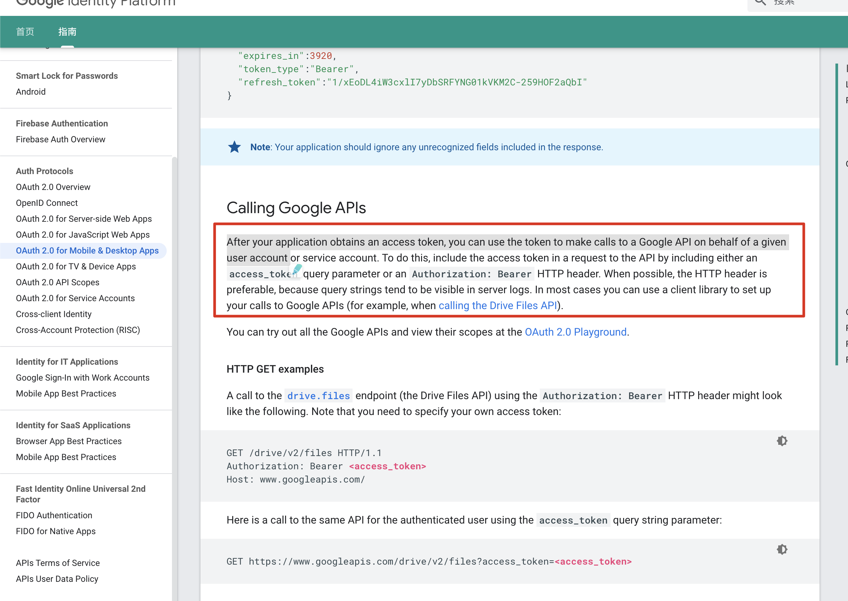Screen dimensions: 848x601
Task: Go to OpenID Connect page
Action: [47, 203]
